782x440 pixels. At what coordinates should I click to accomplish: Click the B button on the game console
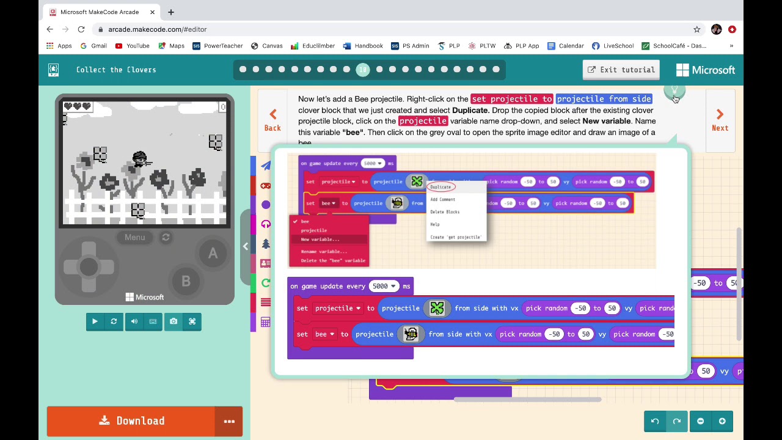186,282
